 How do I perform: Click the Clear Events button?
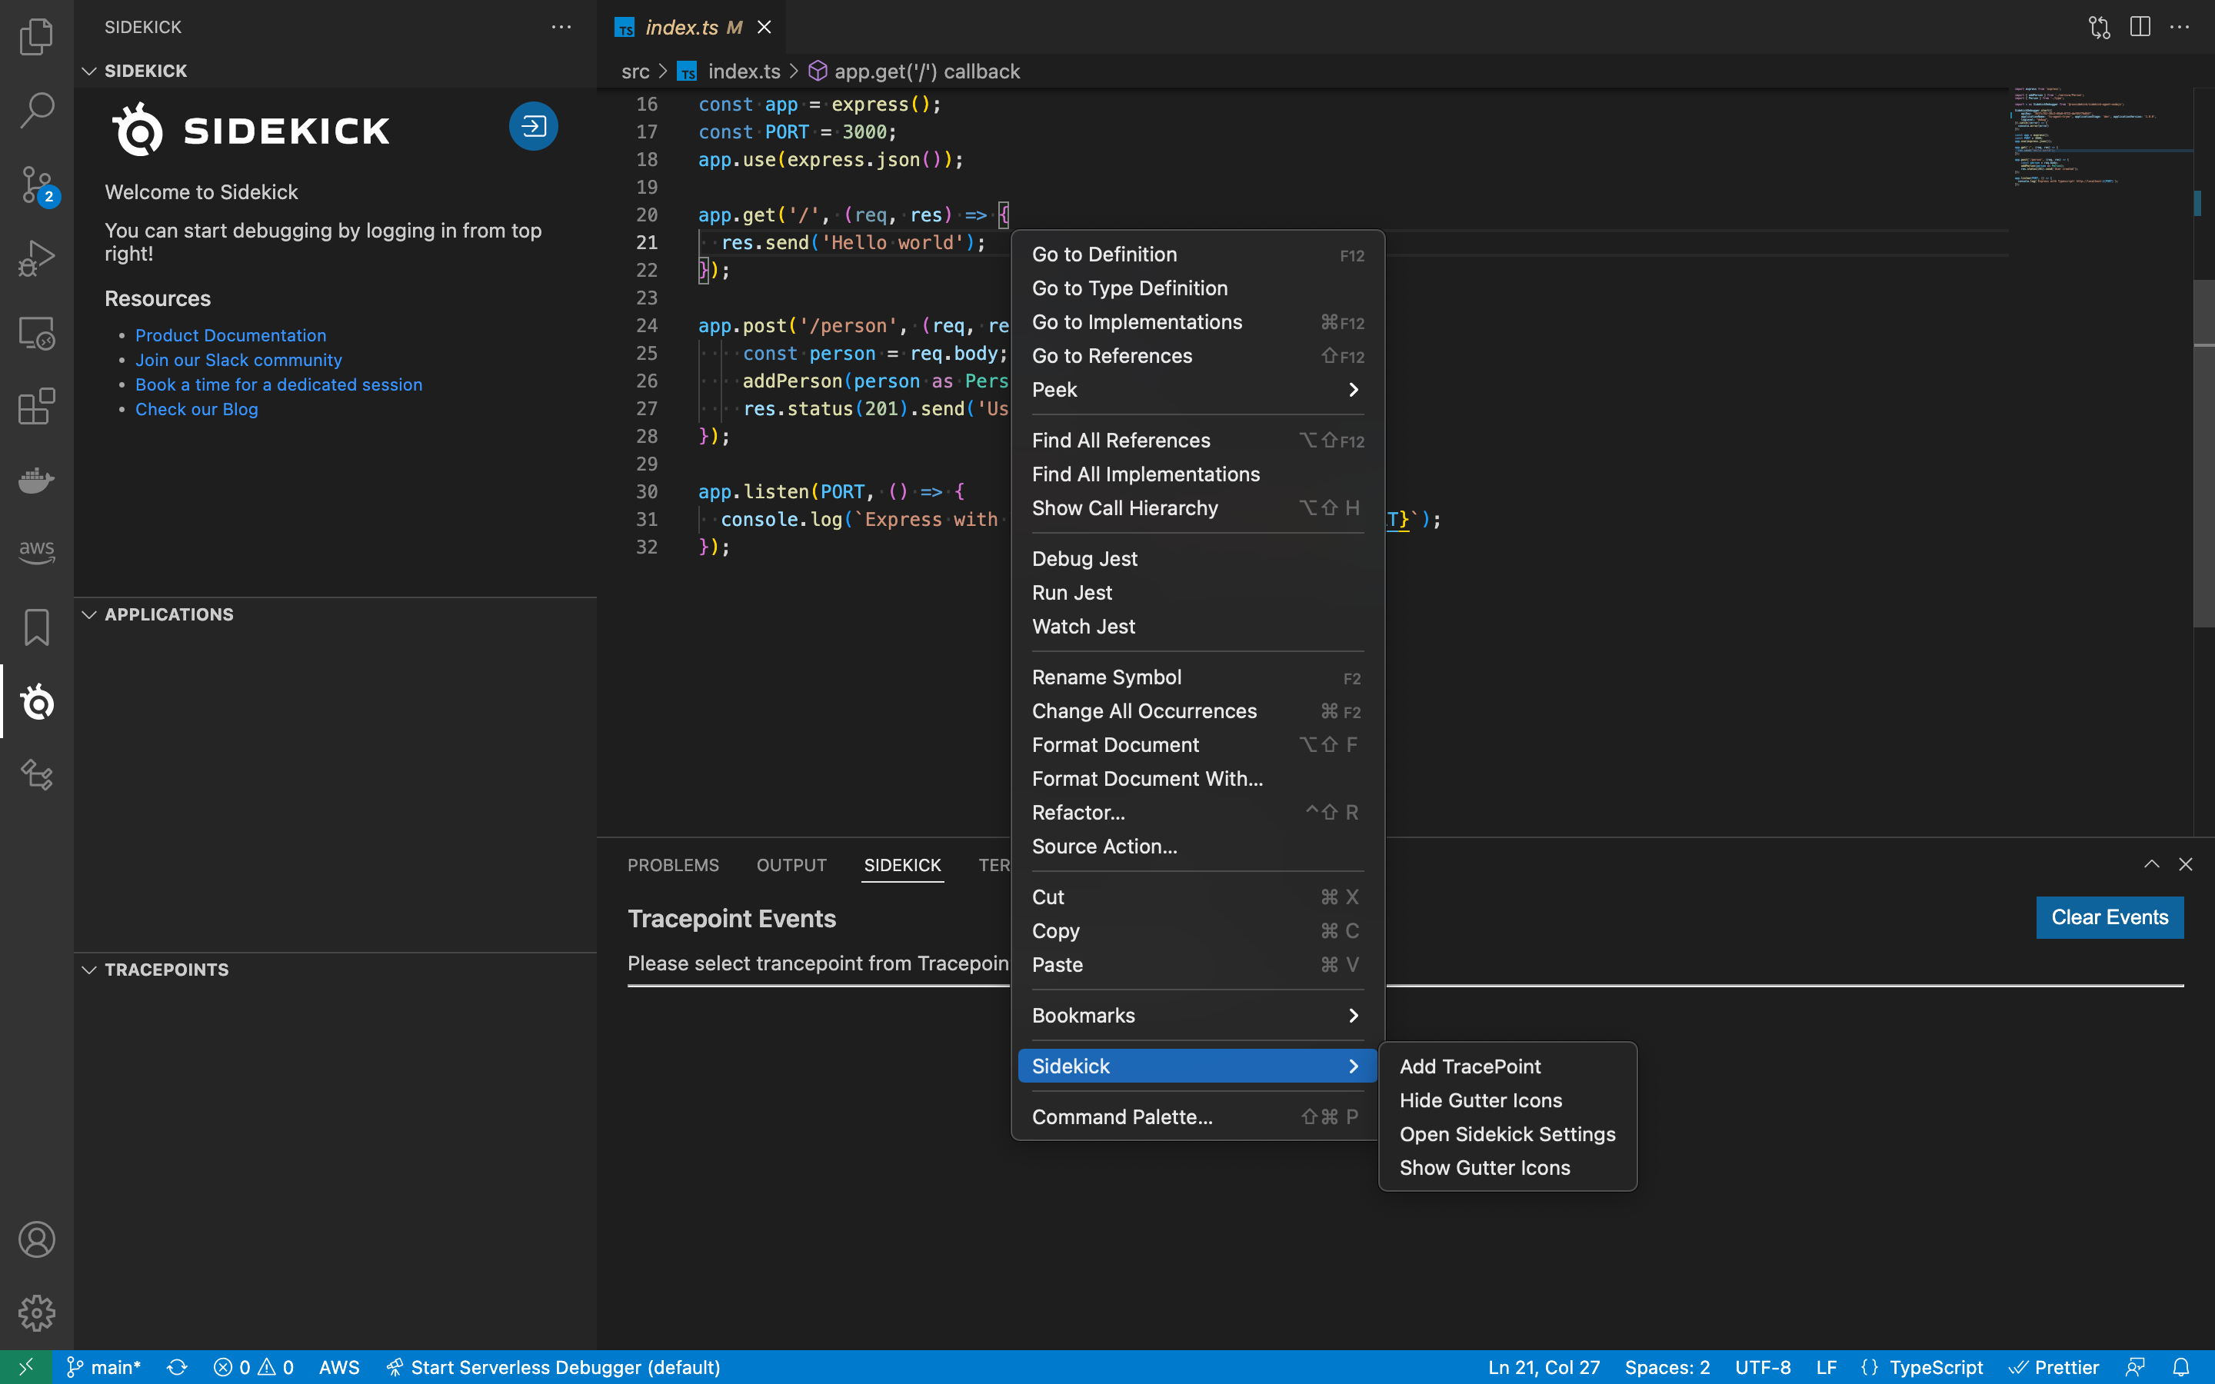click(x=2109, y=917)
